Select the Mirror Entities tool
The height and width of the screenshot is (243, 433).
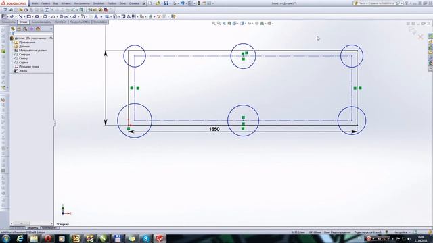pos(129,16)
